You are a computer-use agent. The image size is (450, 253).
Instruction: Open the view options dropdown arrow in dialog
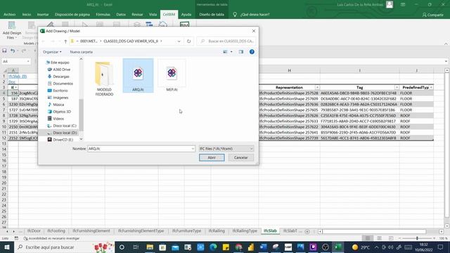231,52
